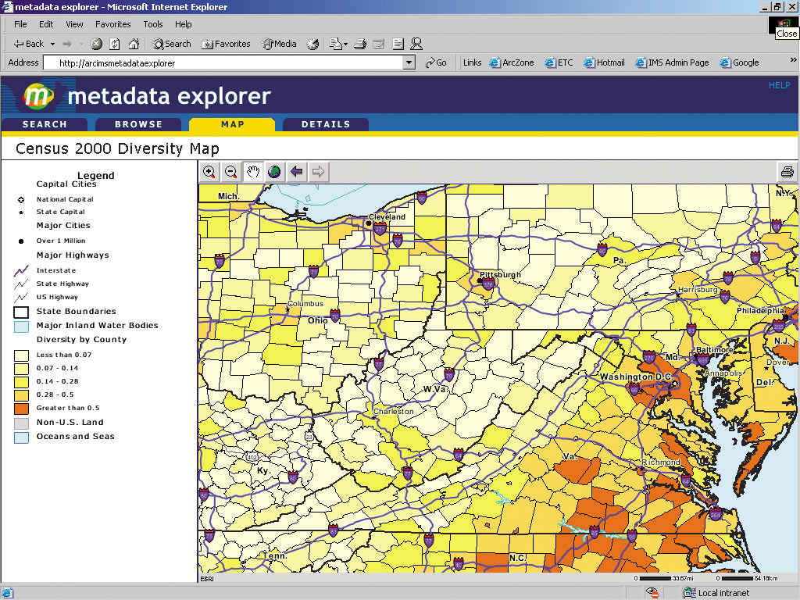Viewport: 800px width, 600px height.
Task: Click the Non-U.S. Land swatch
Action: (x=21, y=423)
